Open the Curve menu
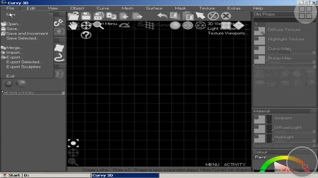318x178 pixels. (103, 8)
